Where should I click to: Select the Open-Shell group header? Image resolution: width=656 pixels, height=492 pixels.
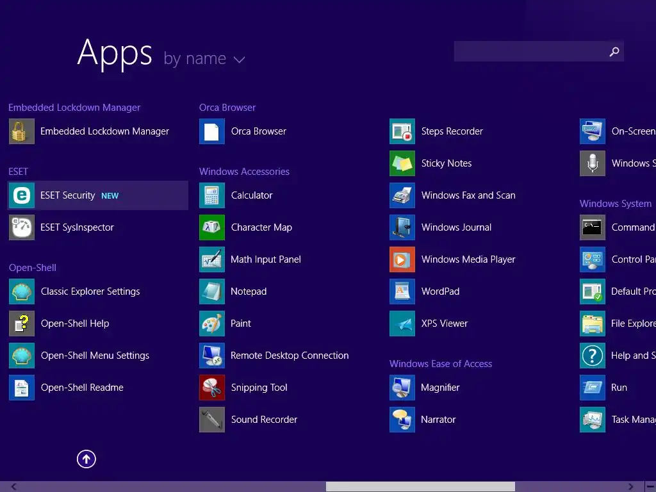(x=33, y=268)
